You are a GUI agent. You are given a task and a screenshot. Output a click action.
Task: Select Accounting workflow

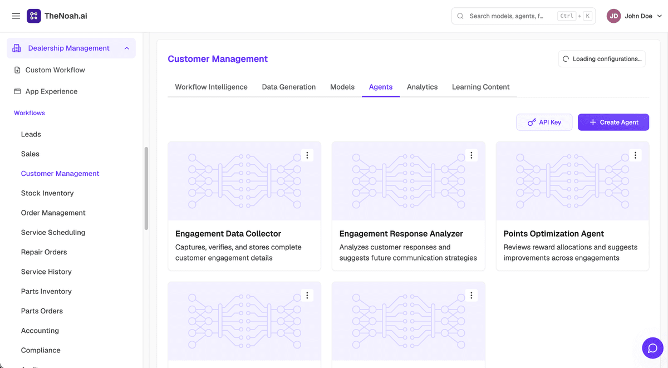(40, 331)
